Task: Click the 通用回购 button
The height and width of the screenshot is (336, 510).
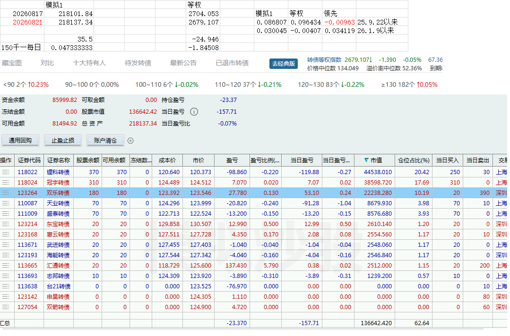Action: pos(20,141)
